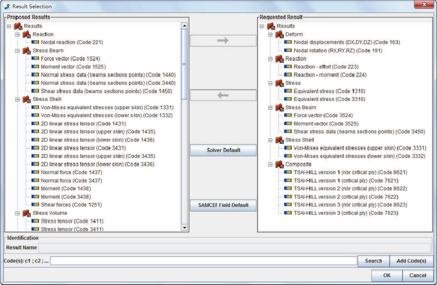Viewport: 437px width, 285px height.
Task: Click the left arrow to remove result
Action: (223, 95)
